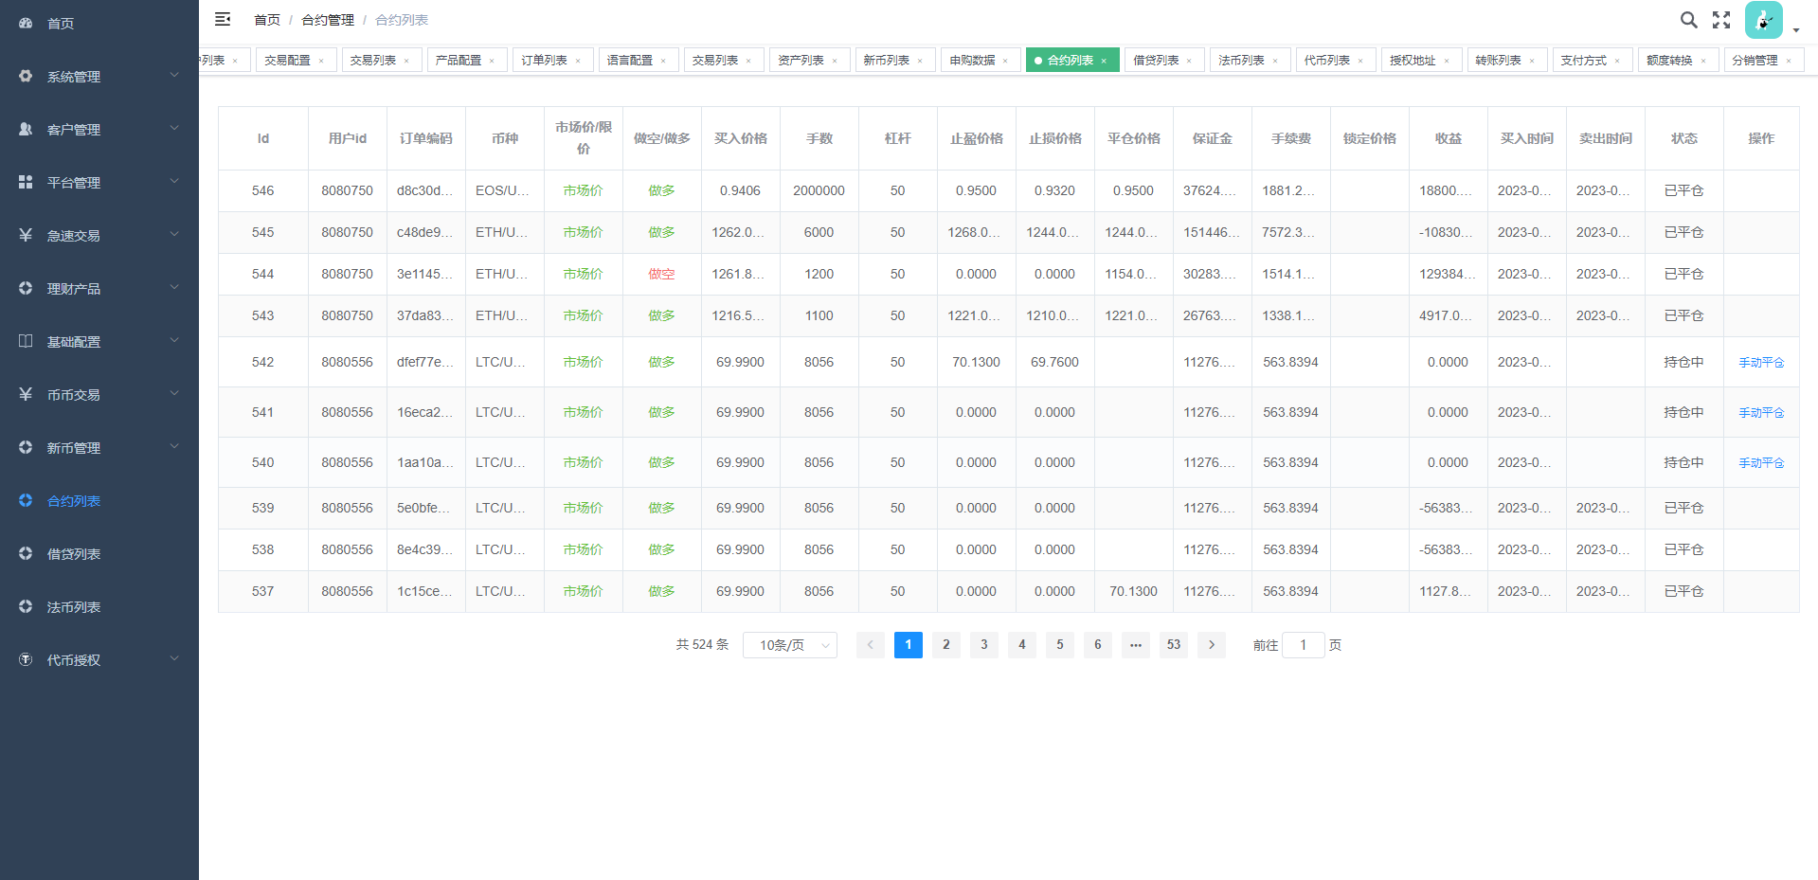Switch to the 申购数据 tab
The width and height of the screenshot is (1818, 880).
[x=972, y=61]
